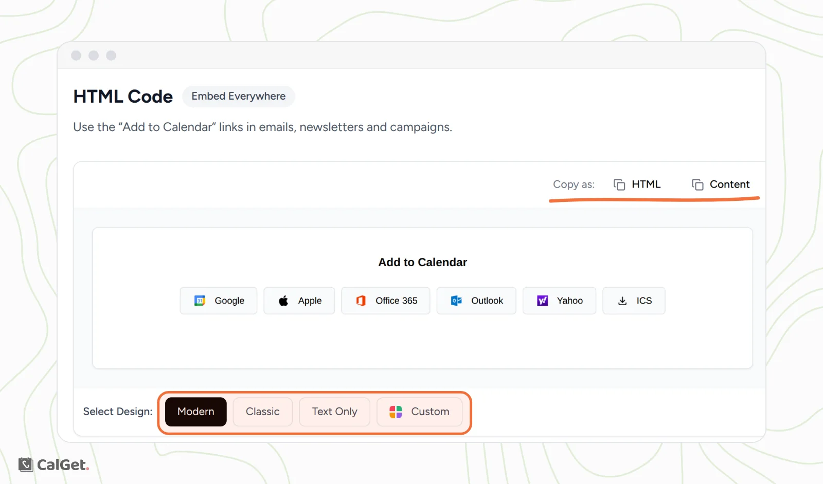Click the CalGet logo icon
This screenshot has height=484, width=823.
pyautogui.click(x=26, y=464)
